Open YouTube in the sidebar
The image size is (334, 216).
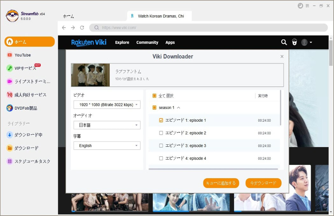point(23,55)
